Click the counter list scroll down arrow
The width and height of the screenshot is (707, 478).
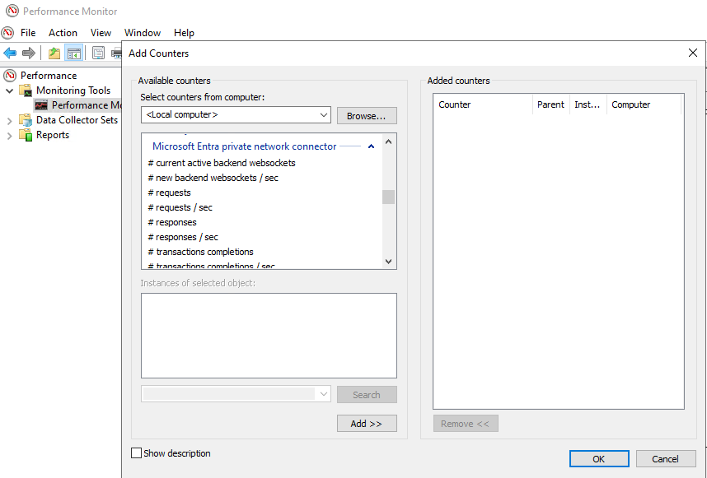click(389, 261)
